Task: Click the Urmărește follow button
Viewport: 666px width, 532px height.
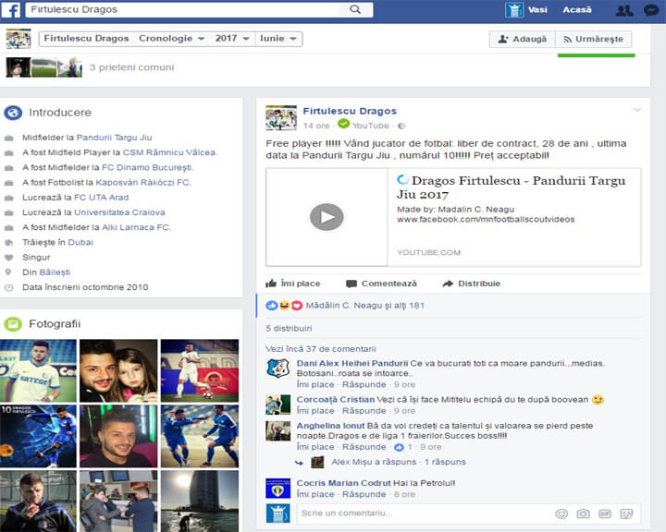Action: tap(593, 39)
